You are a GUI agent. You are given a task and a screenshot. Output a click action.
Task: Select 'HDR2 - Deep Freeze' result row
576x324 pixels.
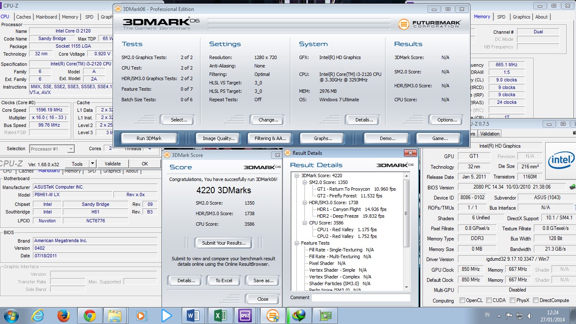click(x=351, y=216)
